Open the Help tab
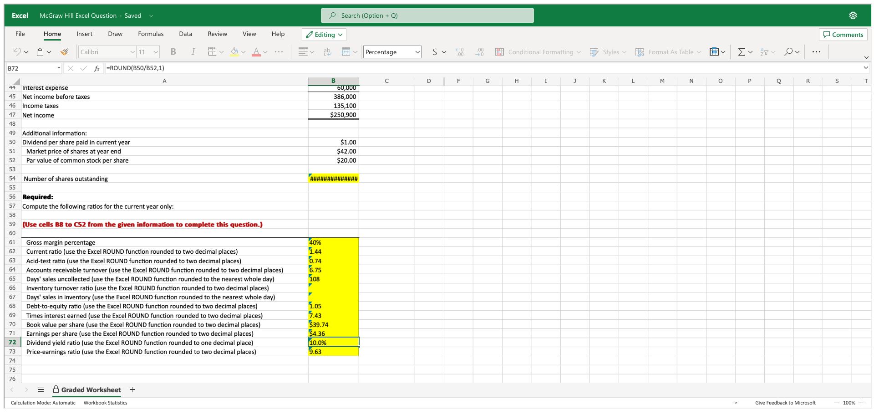The height and width of the screenshot is (420, 874). coord(278,34)
